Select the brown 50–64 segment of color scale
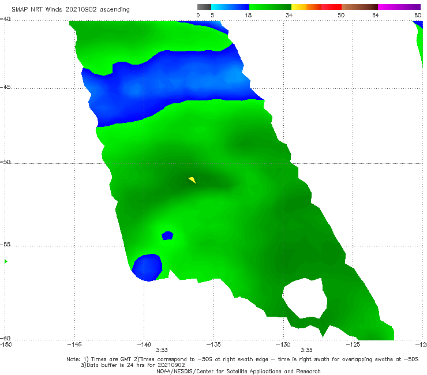Screen dimensions: 427x375 click(359, 7)
